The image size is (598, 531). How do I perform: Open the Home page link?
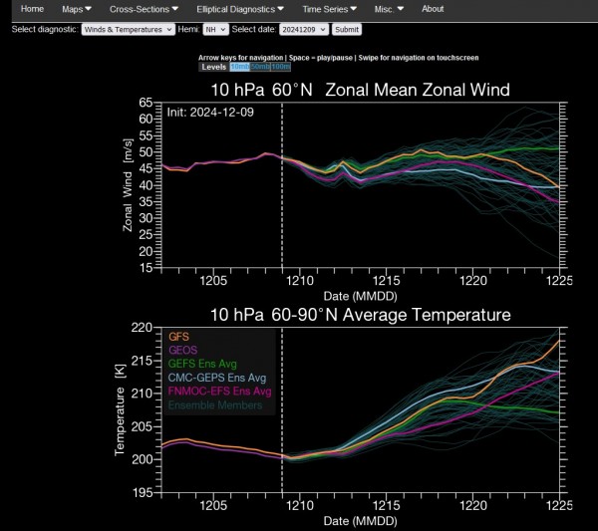(32, 9)
